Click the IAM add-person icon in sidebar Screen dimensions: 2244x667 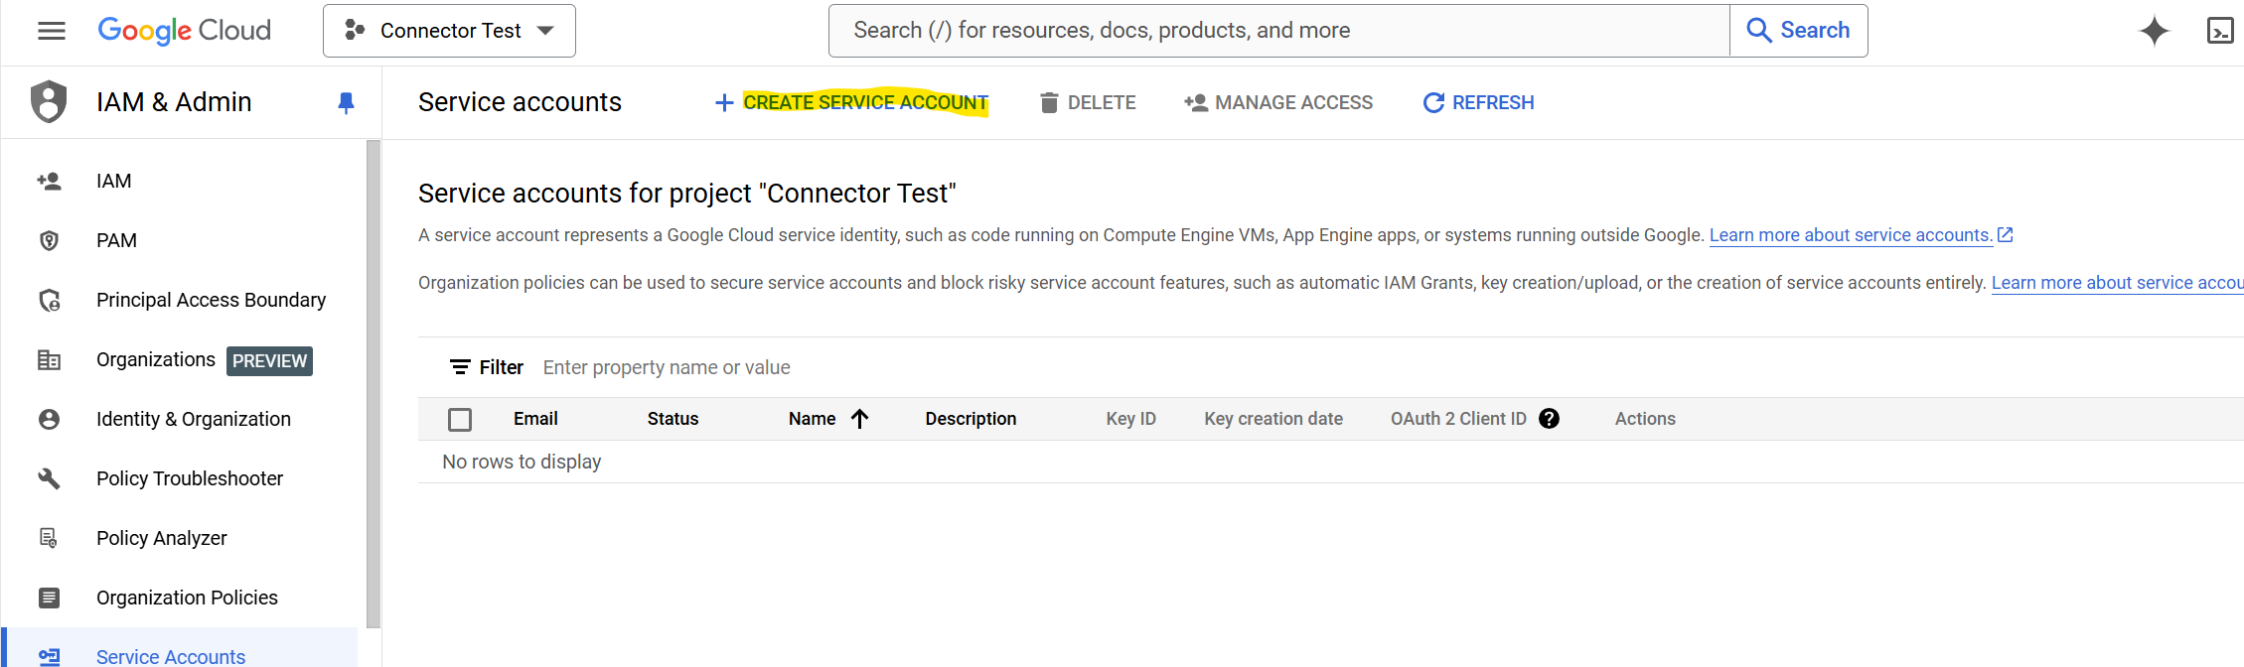(x=49, y=181)
